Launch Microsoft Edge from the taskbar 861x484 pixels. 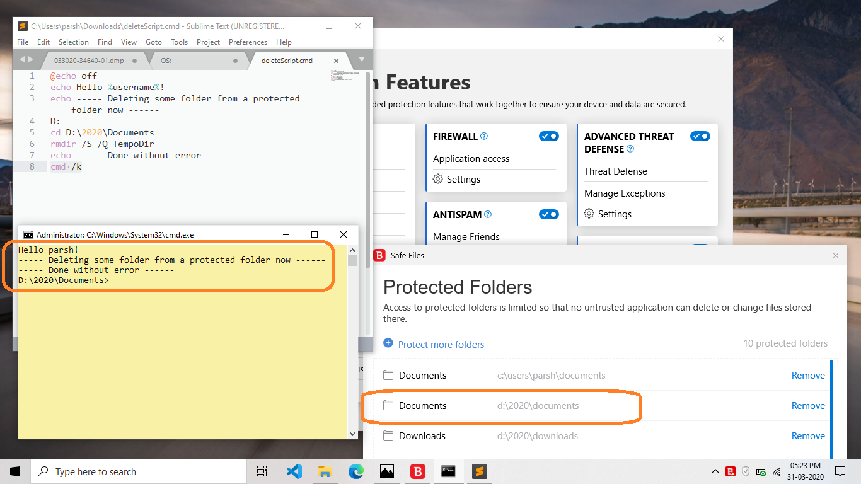click(355, 471)
